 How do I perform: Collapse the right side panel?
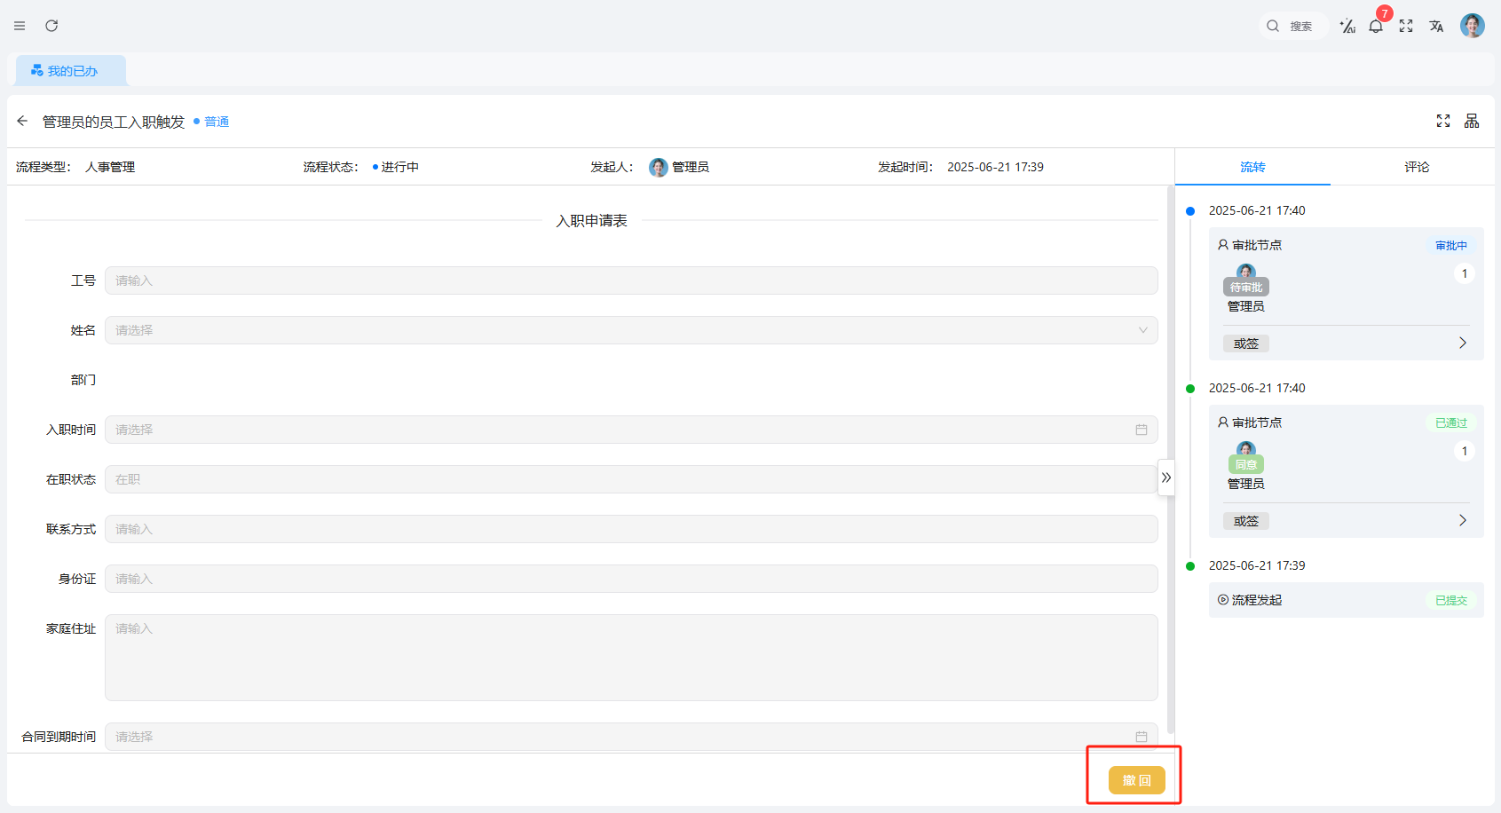pos(1166,478)
